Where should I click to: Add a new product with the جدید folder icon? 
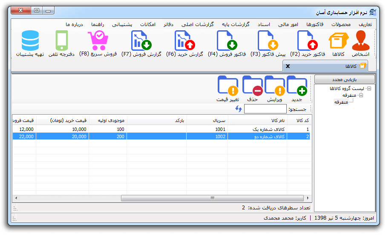[297, 85]
